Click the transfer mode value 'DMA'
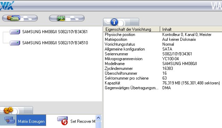Viewport: 222px width, 128px height. (x=166, y=88)
